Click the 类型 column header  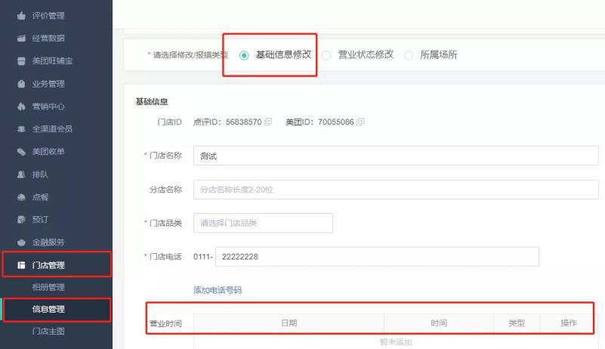[517, 323]
